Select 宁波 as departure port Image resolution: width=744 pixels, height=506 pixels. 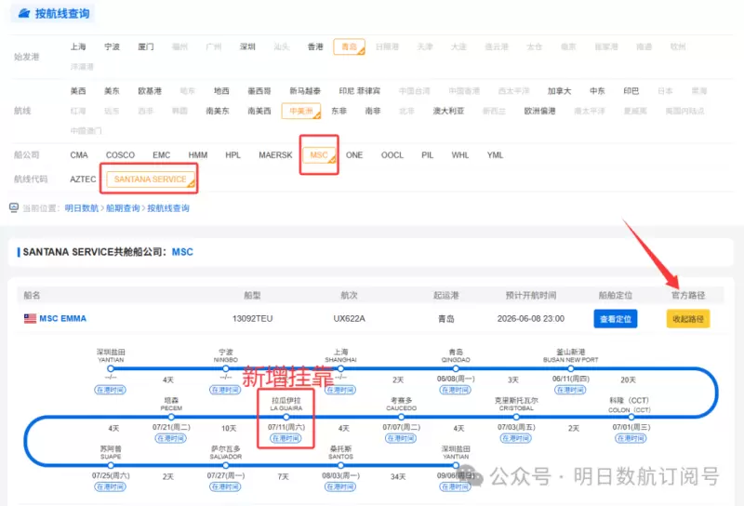point(112,47)
